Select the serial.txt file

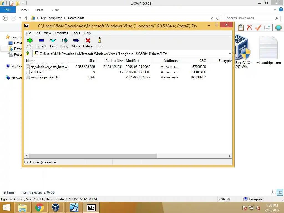(x=36, y=72)
